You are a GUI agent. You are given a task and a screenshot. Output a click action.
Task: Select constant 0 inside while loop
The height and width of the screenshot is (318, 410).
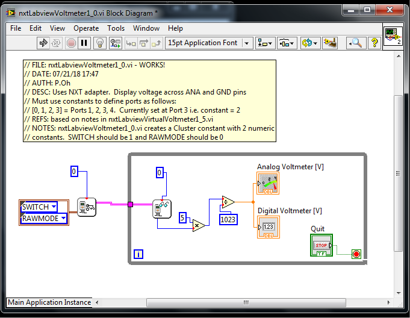160,173
